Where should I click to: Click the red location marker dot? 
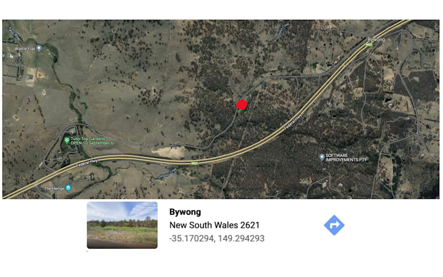coord(241,105)
